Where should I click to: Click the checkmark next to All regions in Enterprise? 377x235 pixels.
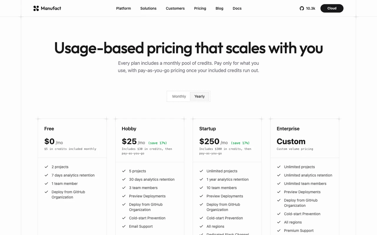pos(279,222)
